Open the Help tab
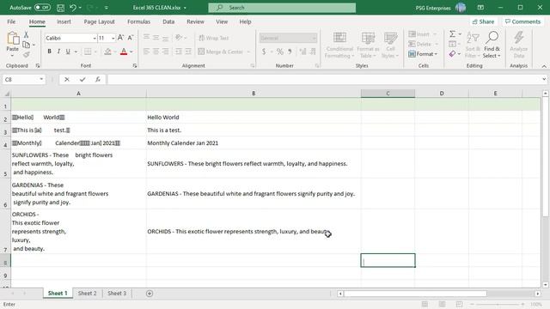This screenshot has height=309, width=550. [x=245, y=21]
